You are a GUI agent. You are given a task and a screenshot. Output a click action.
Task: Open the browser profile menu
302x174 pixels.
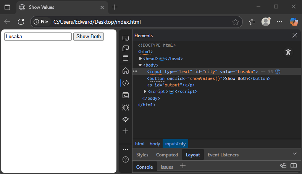(266, 21)
